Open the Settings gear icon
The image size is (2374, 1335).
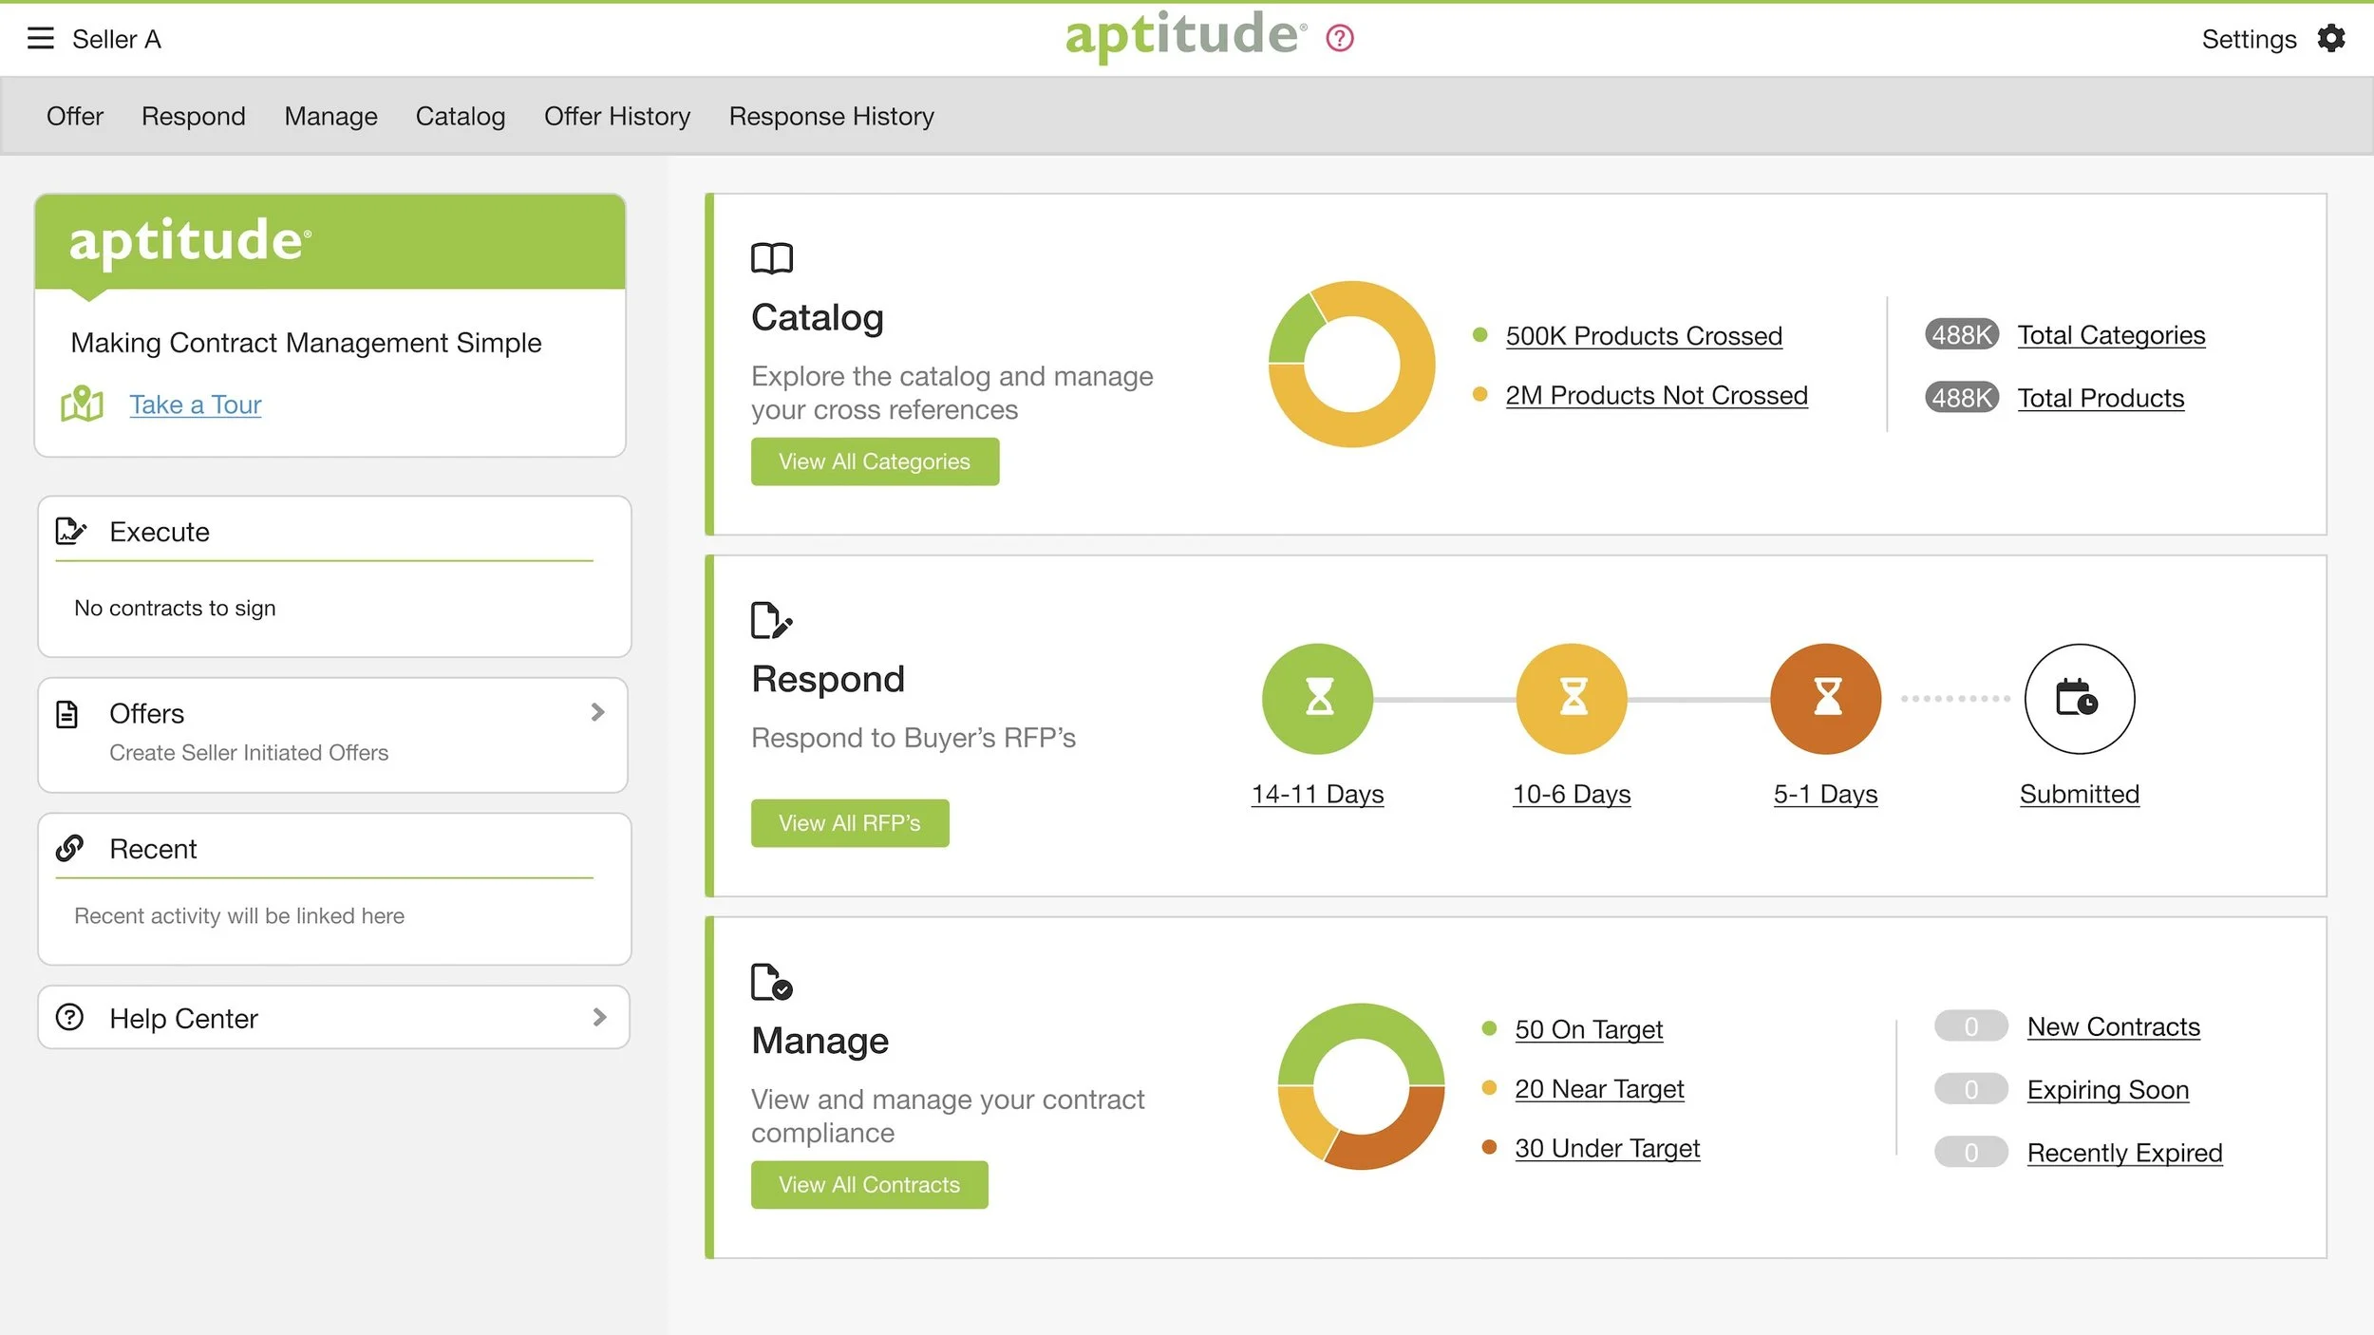point(2331,38)
